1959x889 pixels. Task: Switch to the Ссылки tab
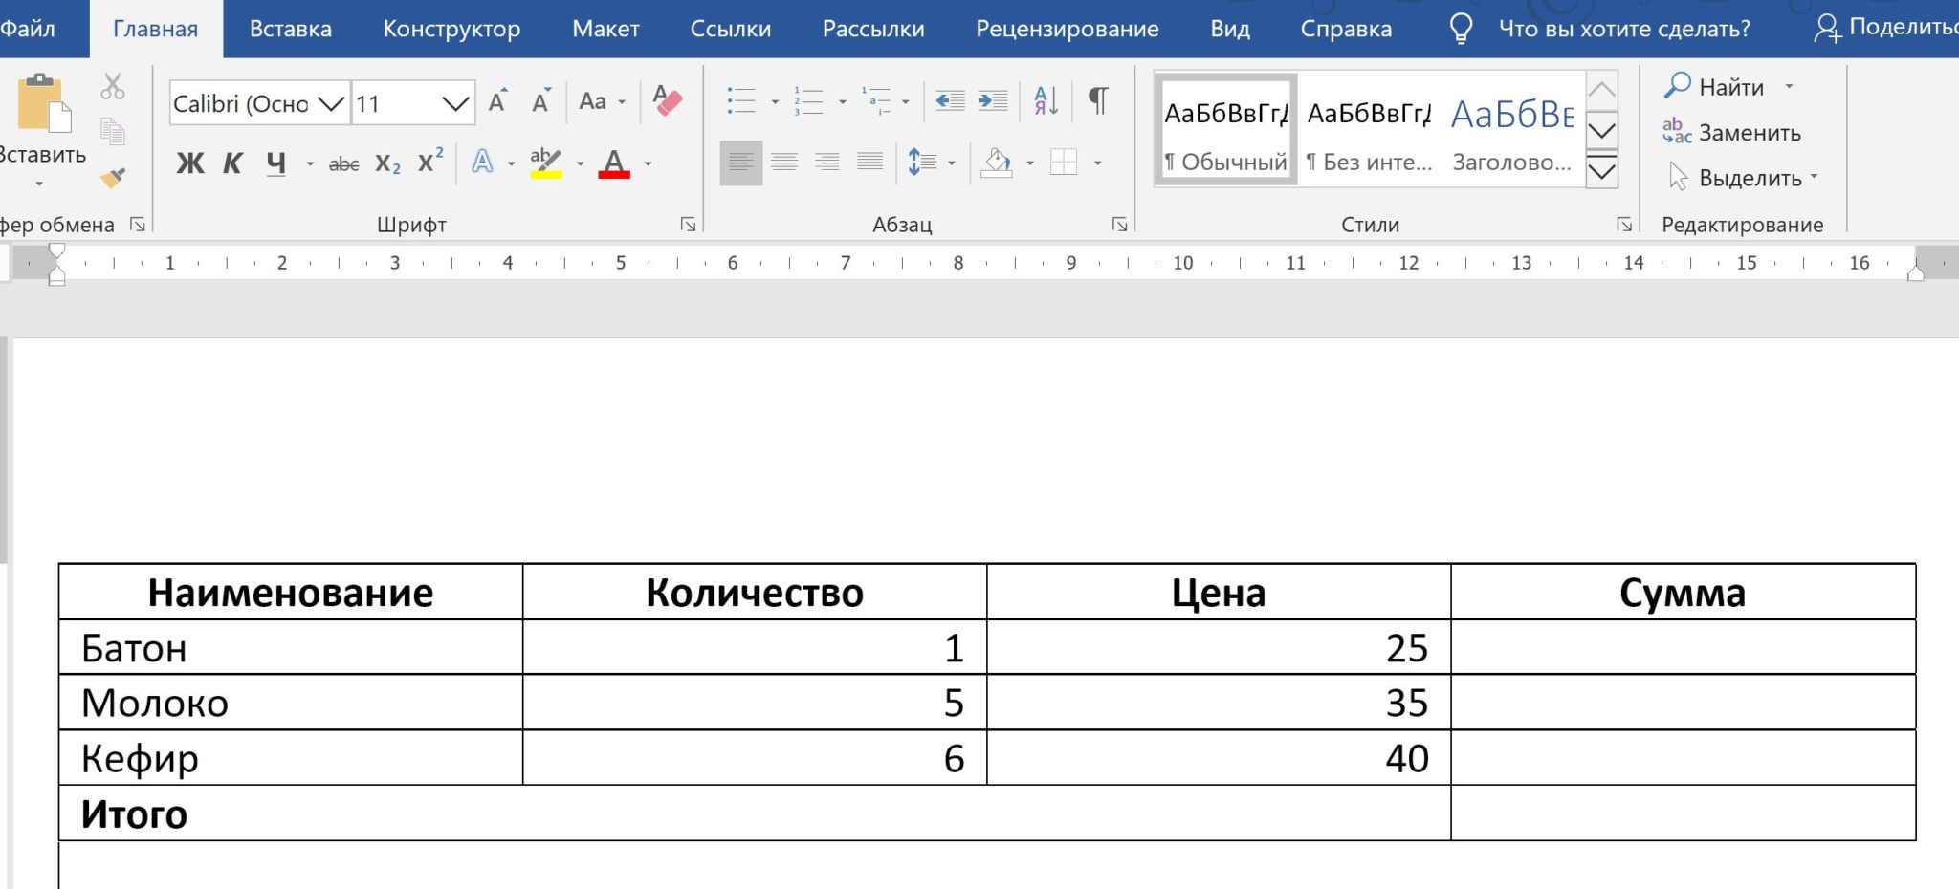click(731, 29)
